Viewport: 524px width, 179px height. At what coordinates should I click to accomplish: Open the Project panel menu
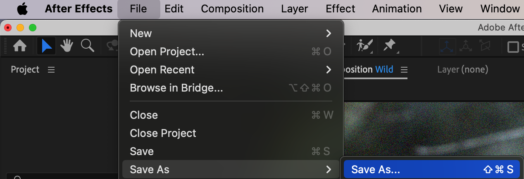click(x=51, y=70)
